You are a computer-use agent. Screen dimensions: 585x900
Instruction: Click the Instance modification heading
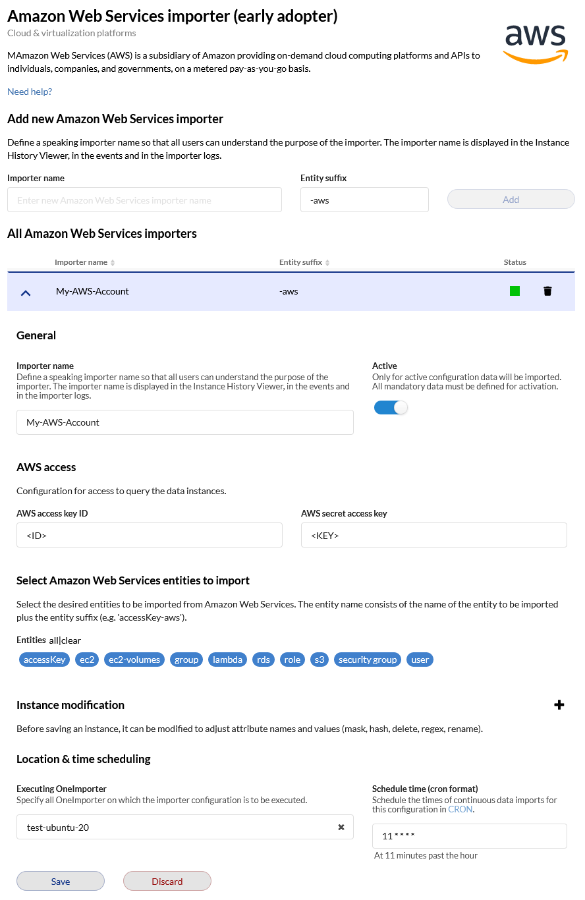tap(70, 705)
